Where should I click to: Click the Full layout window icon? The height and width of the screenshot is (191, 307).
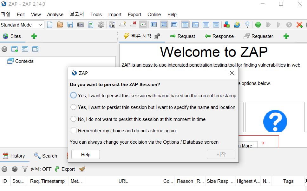click(x=174, y=25)
